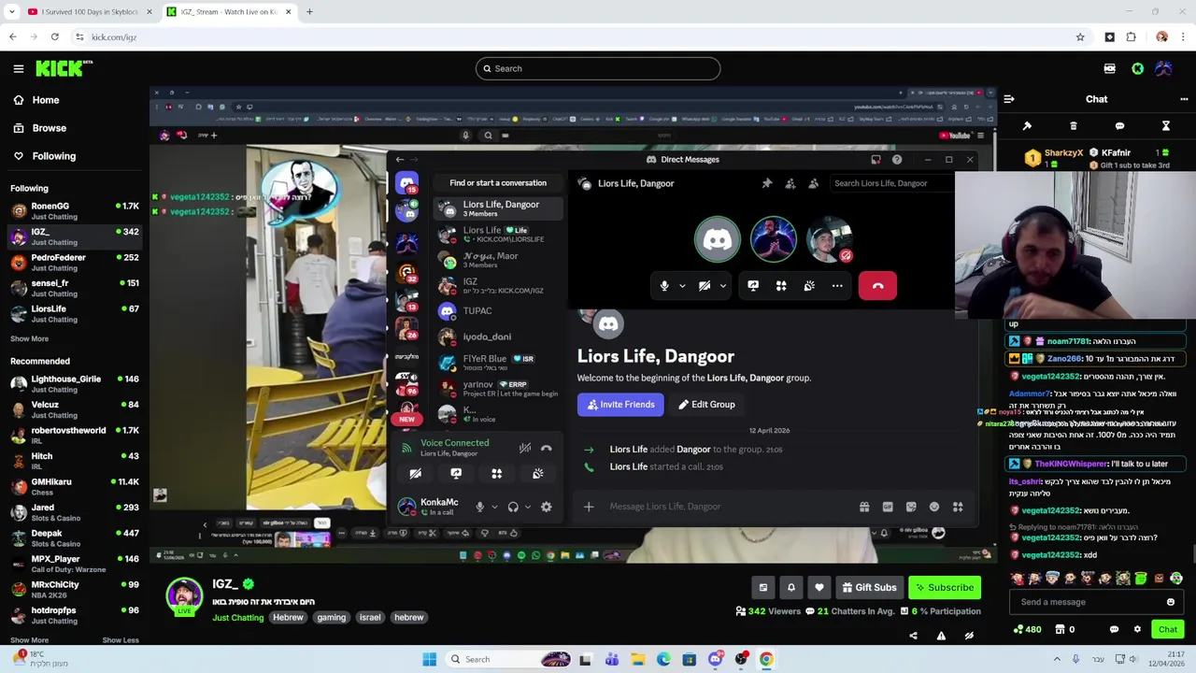Open chat mode bubble icon in mod toolbar

coord(1119,126)
